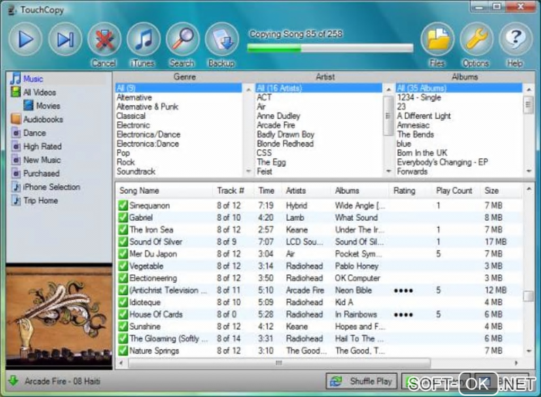
Task: Select Classical genre
Action: point(131,116)
